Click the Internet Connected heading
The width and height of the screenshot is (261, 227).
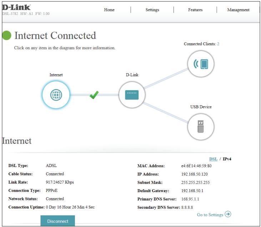click(55, 35)
